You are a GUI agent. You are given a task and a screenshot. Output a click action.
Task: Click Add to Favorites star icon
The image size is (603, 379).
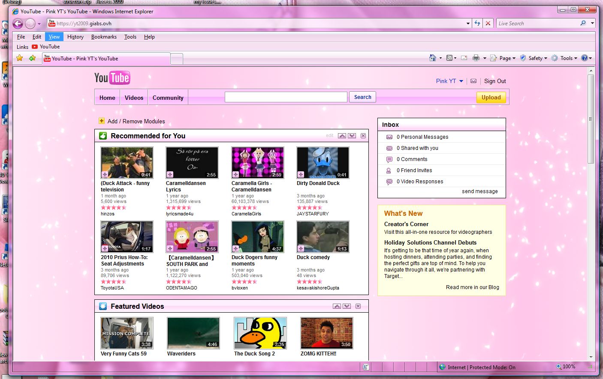click(32, 58)
